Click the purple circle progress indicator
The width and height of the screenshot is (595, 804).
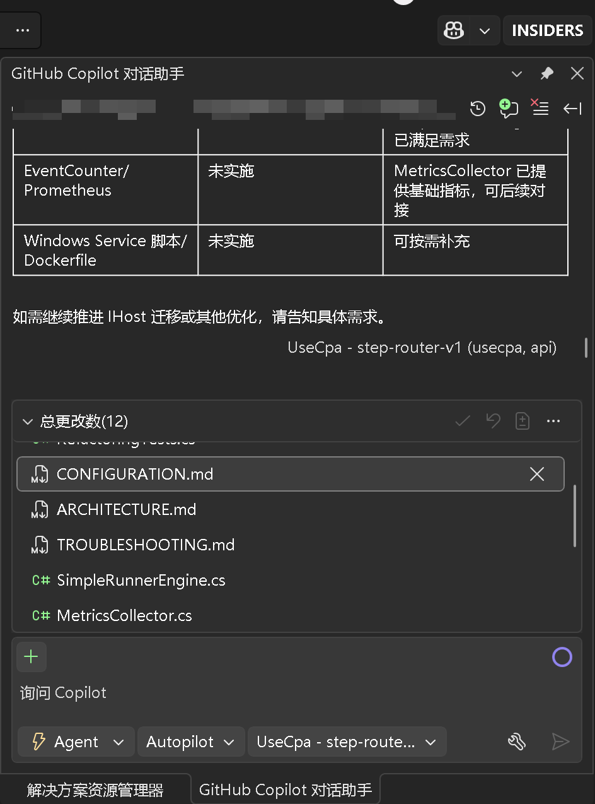[562, 657]
